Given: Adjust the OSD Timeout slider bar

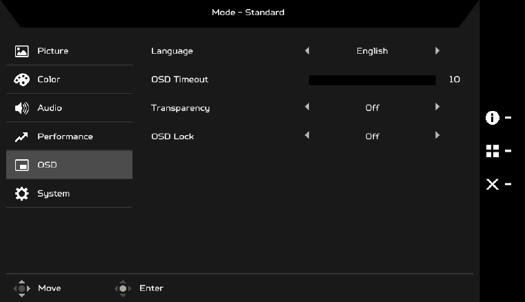Looking at the screenshot, I should 372,80.
